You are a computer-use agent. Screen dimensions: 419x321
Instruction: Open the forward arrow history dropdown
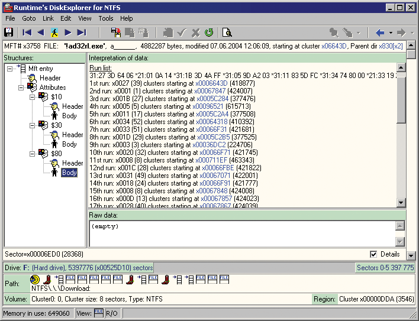(412, 33)
